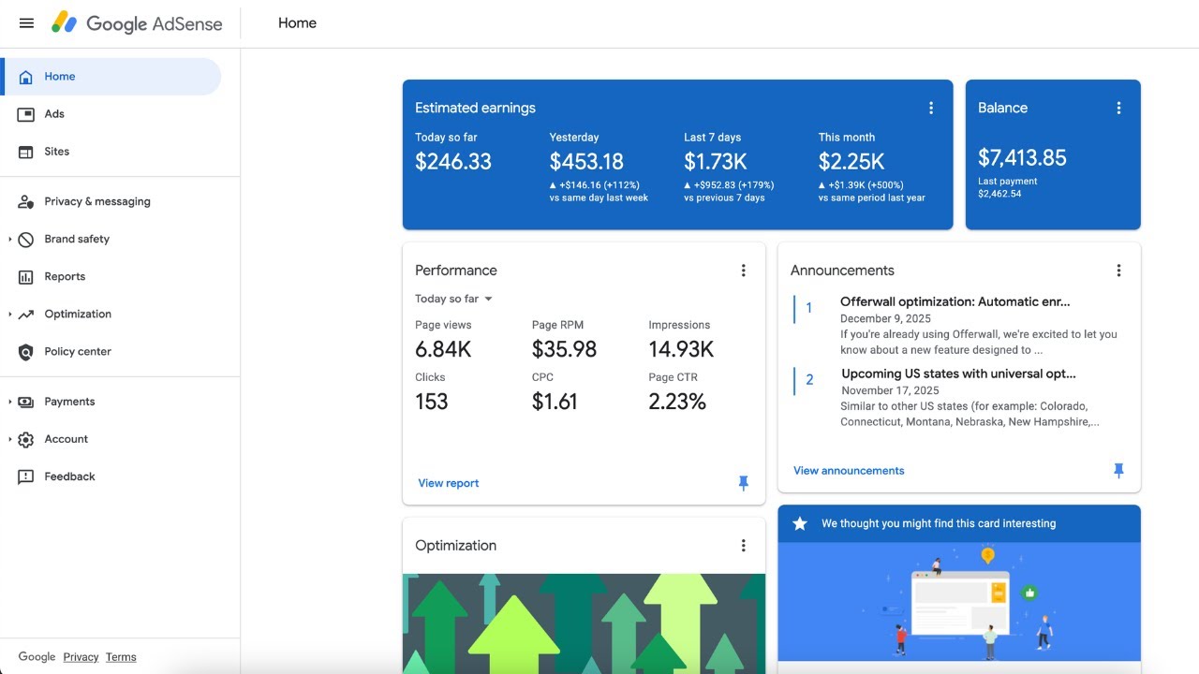Pin the Performance card
The height and width of the screenshot is (674, 1199).
[x=744, y=483]
